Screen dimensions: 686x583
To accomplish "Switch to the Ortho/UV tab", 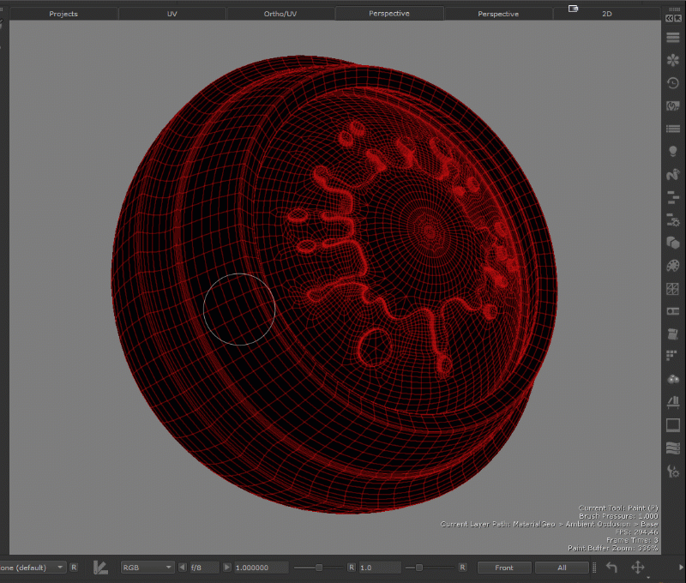I will (x=280, y=14).
